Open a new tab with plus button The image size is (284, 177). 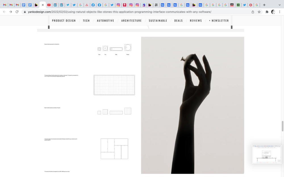coord(264,5)
